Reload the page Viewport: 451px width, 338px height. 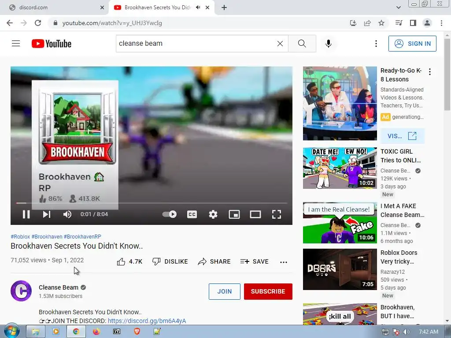click(x=38, y=23)
